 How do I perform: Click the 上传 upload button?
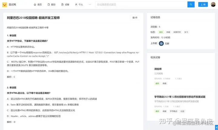(x=203, y=5)
